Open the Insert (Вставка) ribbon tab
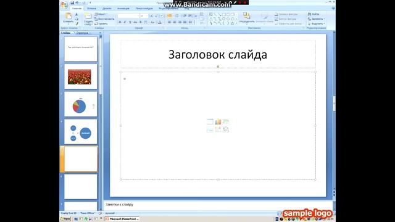395x222 pixels. [92, 9]
